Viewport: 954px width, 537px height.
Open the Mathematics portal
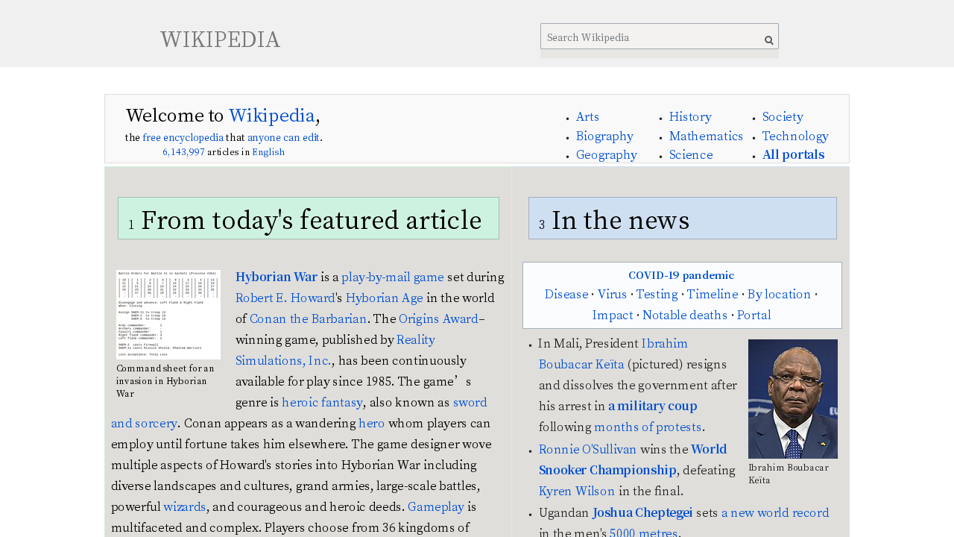706,136
